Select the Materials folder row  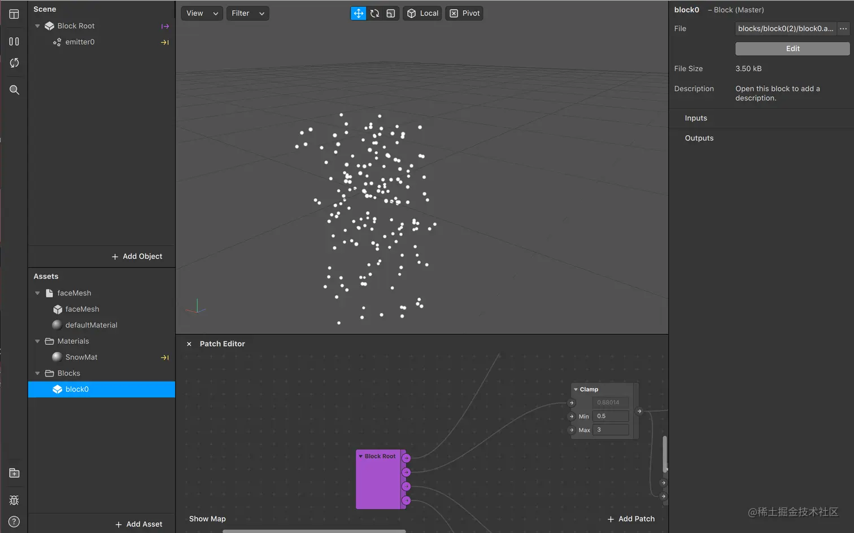[x=102, y=341]
